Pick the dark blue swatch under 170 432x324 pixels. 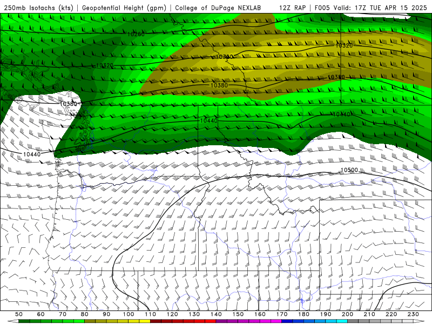[x=287, y=321]
